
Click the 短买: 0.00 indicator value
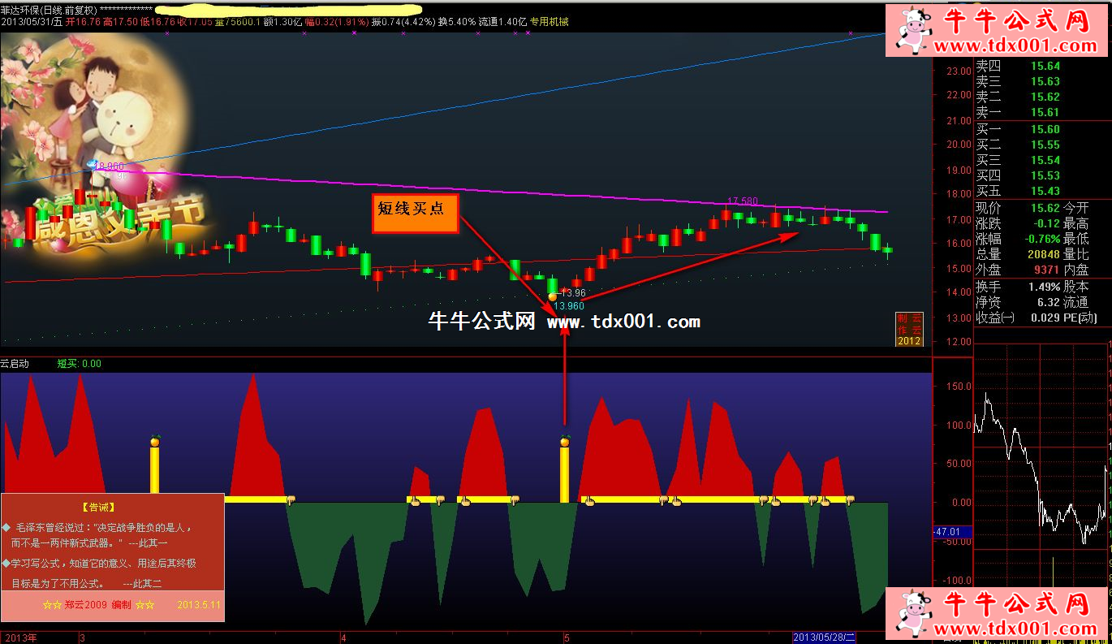pyautogui.click(x=80, y=364)
